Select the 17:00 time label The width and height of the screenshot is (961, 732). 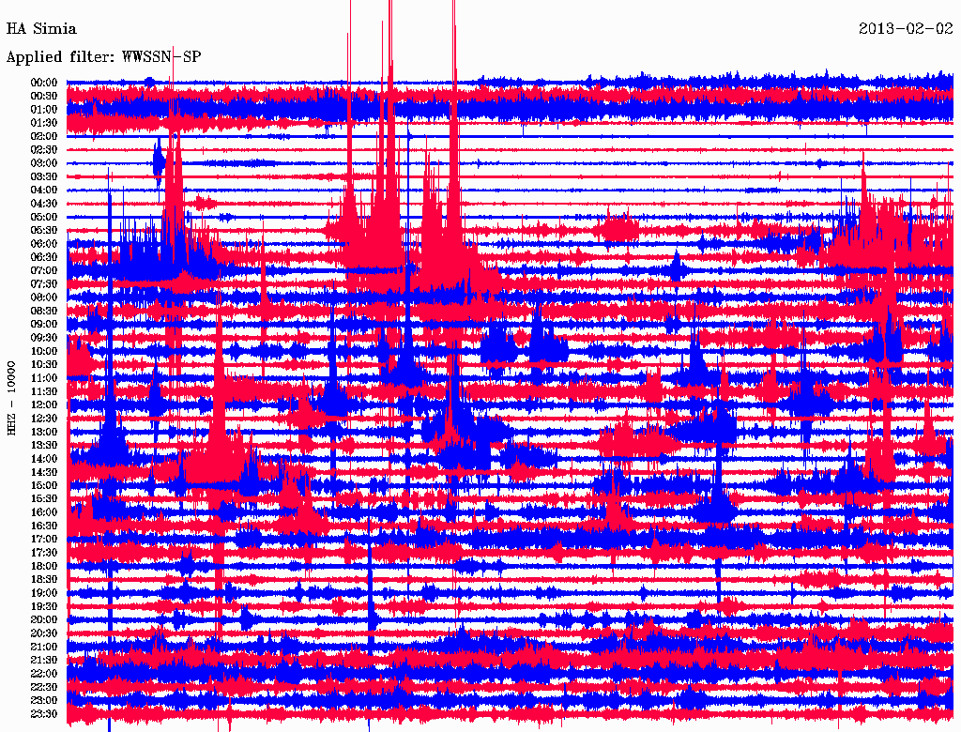[43, 539]
